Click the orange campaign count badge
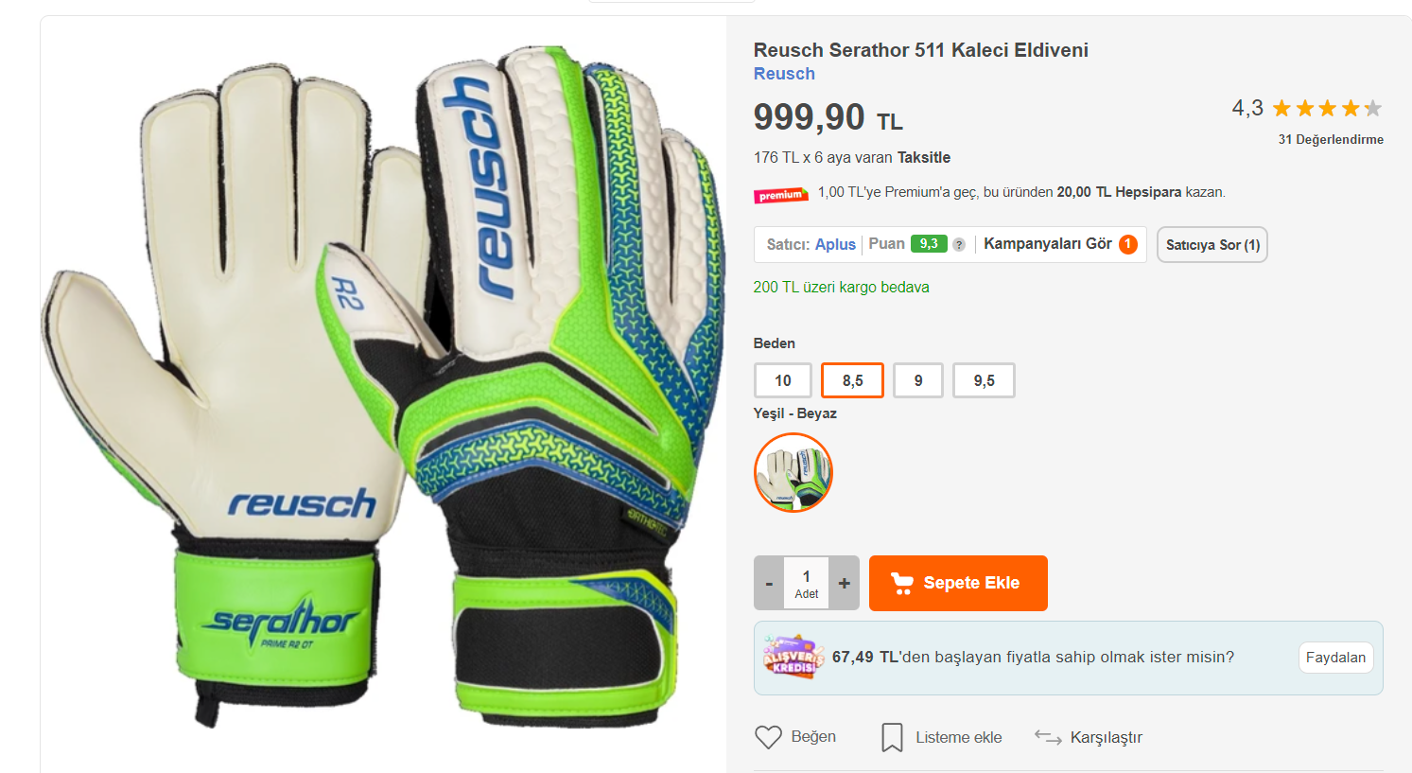Viewport: 1412px width, 773px height. coord(1128,244)
